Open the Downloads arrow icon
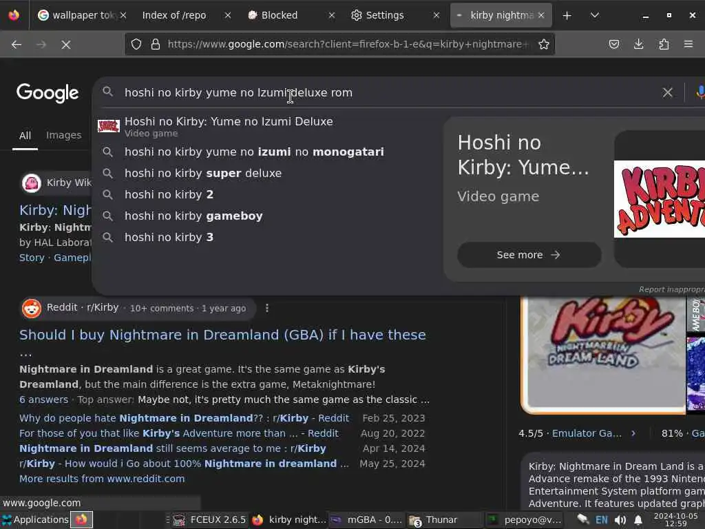The image size is (705, 529). click(638, 44)
